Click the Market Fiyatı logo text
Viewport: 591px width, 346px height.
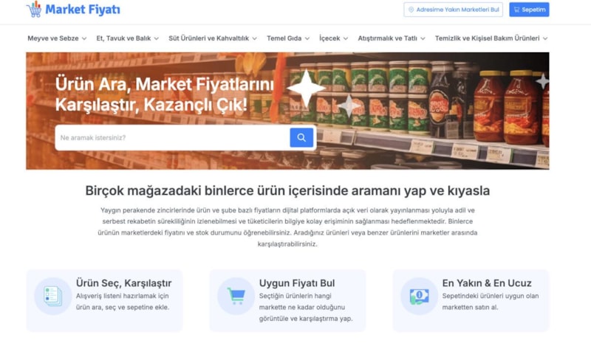[x=83, y=10]
